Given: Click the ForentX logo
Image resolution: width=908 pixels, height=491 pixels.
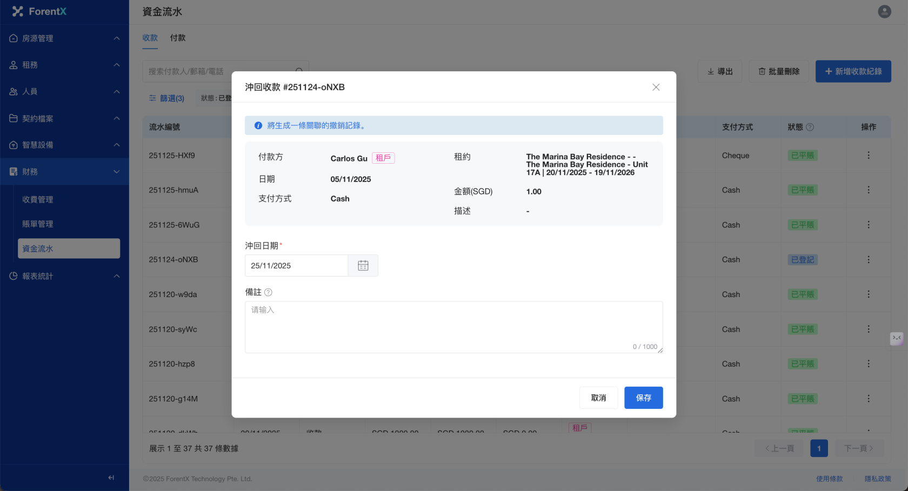Looking at the screenshot, I should (39, 11).
